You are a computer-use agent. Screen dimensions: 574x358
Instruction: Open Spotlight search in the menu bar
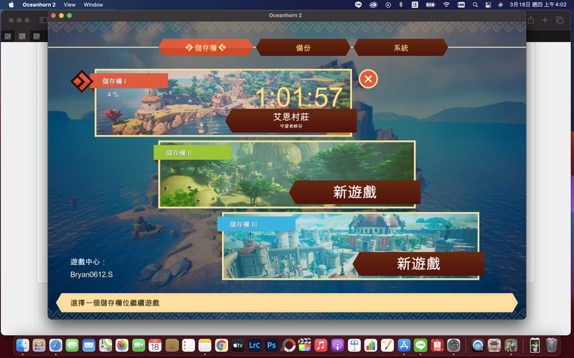(475, 4)
